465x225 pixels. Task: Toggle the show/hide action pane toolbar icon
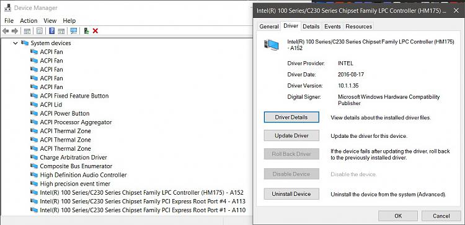(x=61, y=31)
